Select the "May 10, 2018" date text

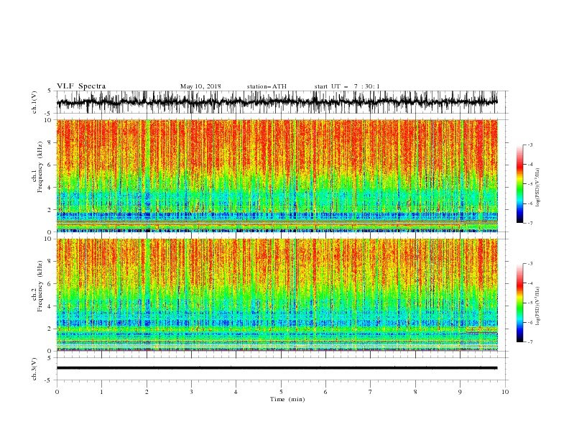click(x=200, y=86)
